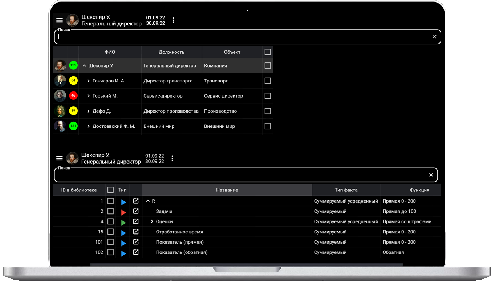Click the red triangle type icon for Задачи
This screenshot has height=285, width=491.
click(123, 212)
